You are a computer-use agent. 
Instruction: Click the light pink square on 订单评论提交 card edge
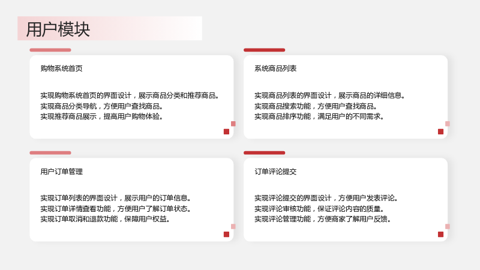coord(448,227)
